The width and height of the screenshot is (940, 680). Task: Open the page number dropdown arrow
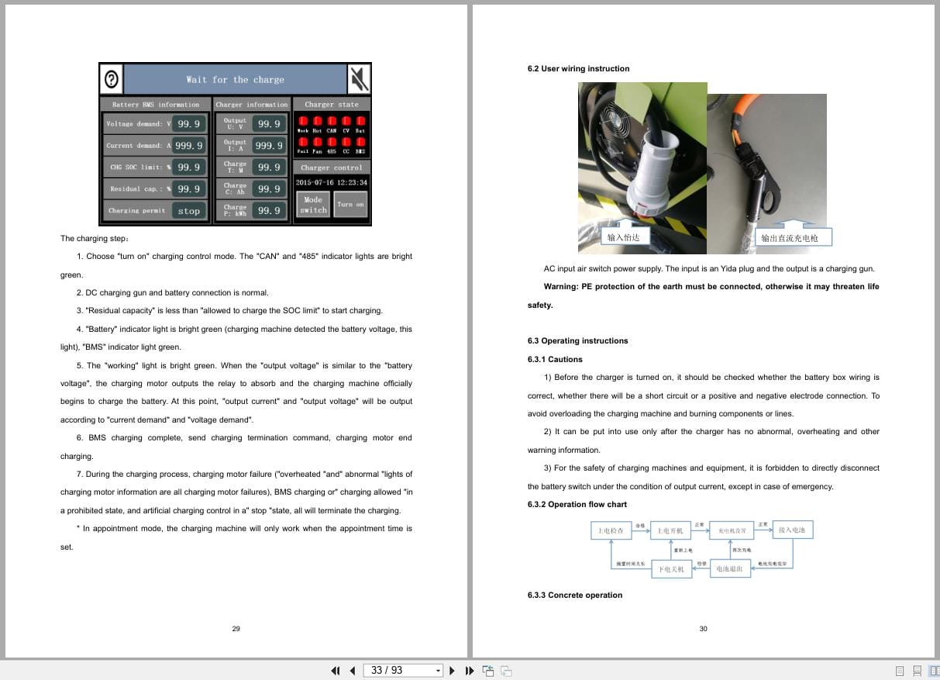438,671
